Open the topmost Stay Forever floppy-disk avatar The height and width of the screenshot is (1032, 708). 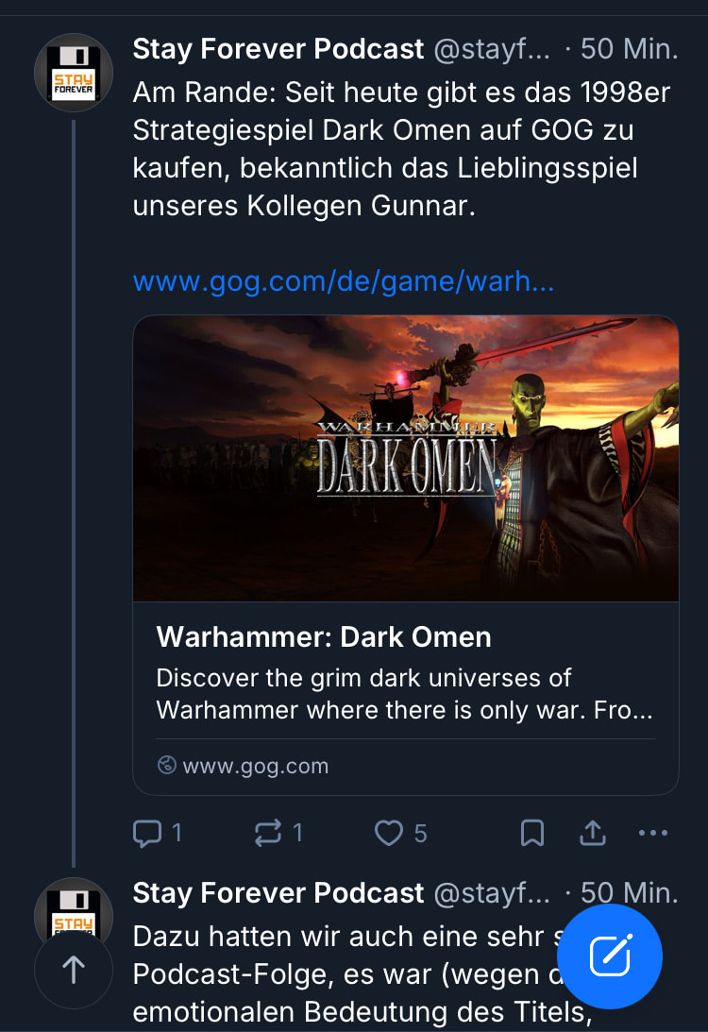pos(74,74)
